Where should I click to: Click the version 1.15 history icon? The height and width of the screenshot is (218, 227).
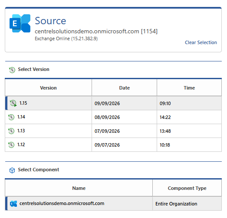(x=13, y=103)
